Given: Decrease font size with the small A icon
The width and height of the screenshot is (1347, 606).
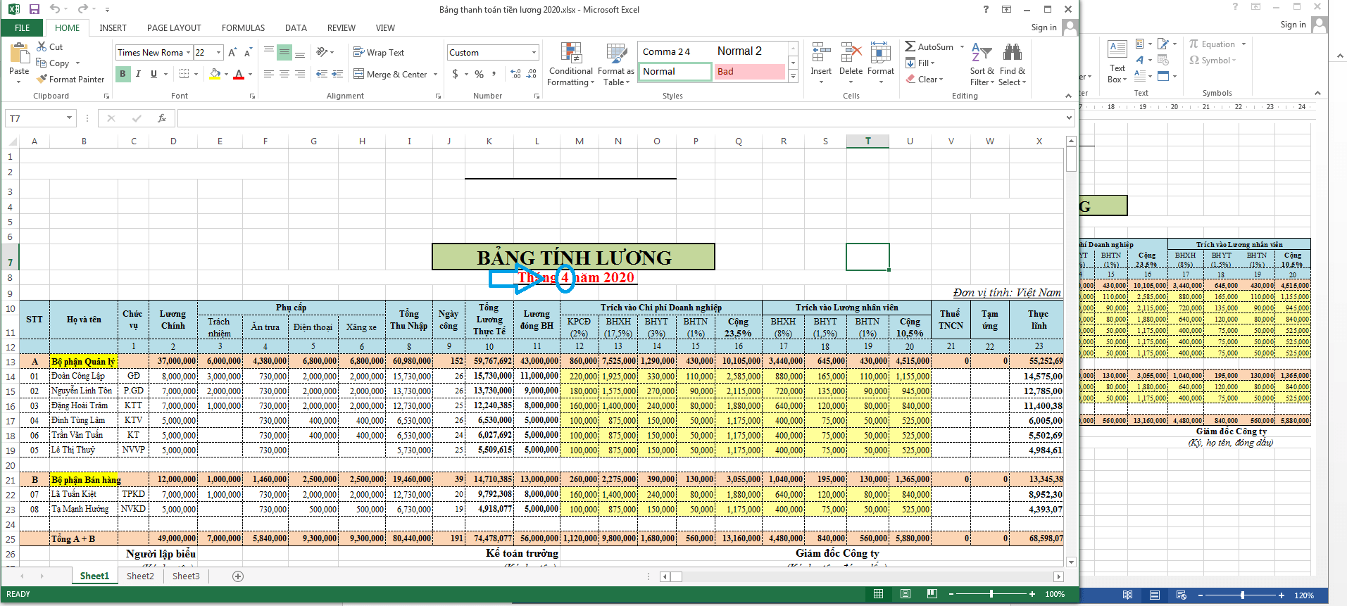Looking at the screenshot, I should tap(248, 52).
